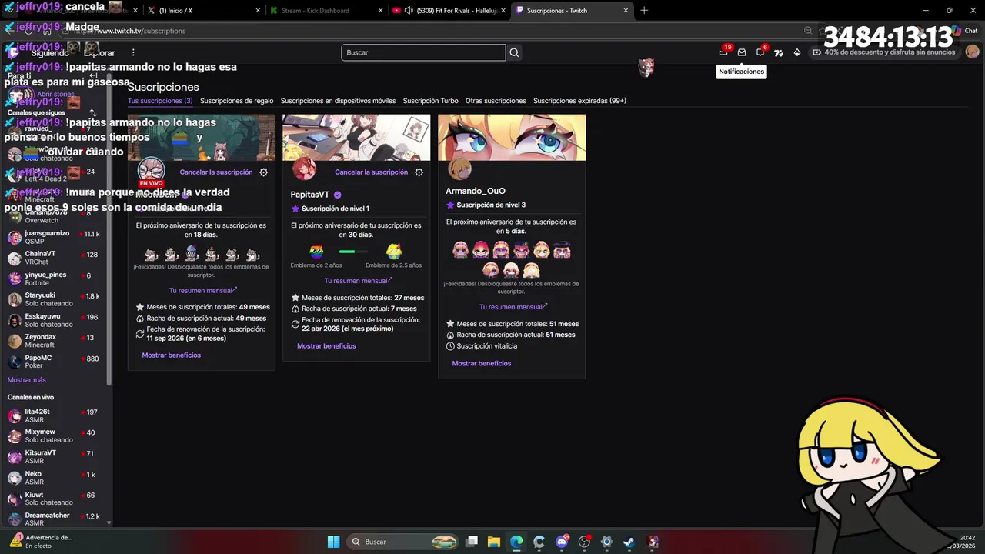Image resolution: width=985 pixels, height=554 pixels.
Task: Click Cancelar la suscripción on the live channel card
Action: point(216,172)
